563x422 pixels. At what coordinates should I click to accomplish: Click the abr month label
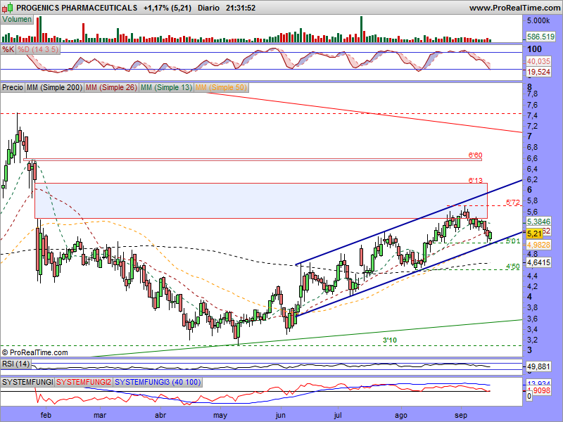point(160,415)
